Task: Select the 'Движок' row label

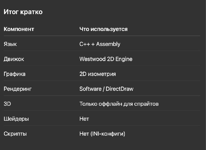Action: tap(14, 59)
